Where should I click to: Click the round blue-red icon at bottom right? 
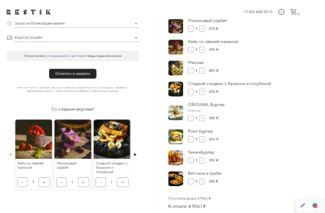point(315,205)
